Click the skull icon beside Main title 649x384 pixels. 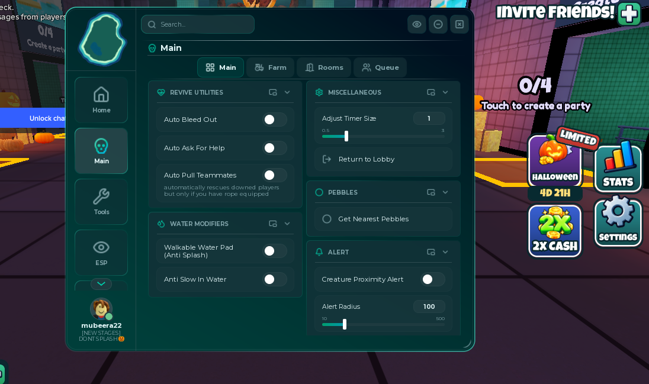coord(152,48)
